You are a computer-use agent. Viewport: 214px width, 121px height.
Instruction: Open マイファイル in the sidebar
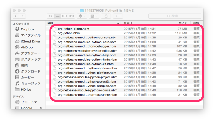point(28,35)
